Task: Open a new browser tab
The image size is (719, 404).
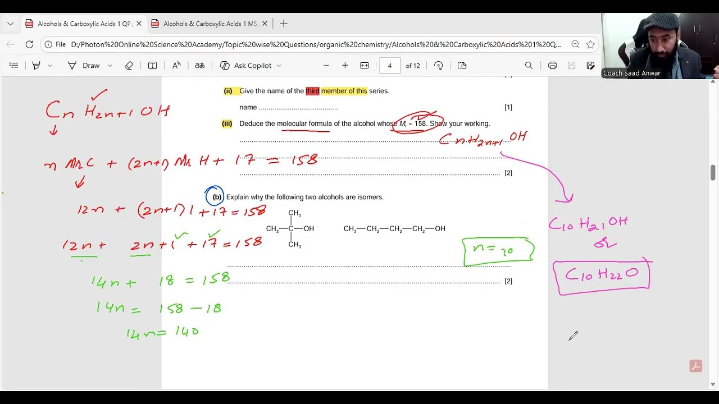Action: click(x=284, y=24)
